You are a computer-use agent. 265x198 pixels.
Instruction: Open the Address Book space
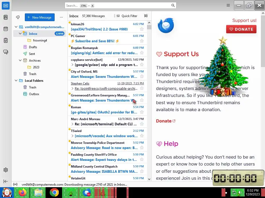point(6,17)
